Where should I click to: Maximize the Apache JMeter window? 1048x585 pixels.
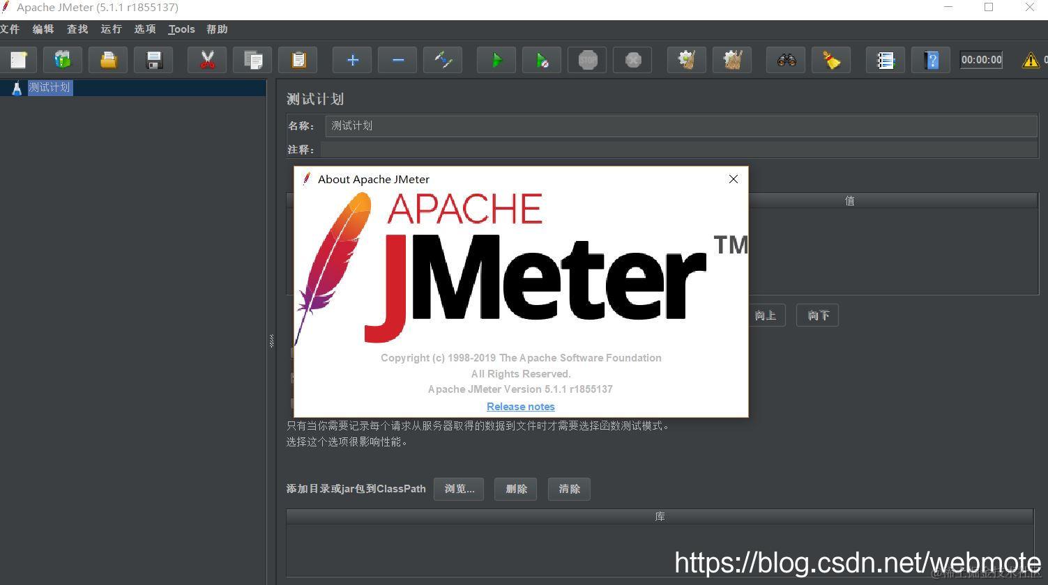pos(989,7)
